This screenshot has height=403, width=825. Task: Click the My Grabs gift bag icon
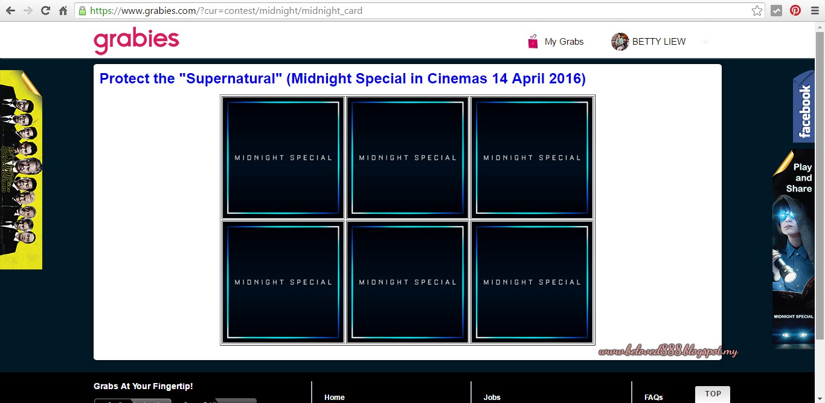pos(533,41)
